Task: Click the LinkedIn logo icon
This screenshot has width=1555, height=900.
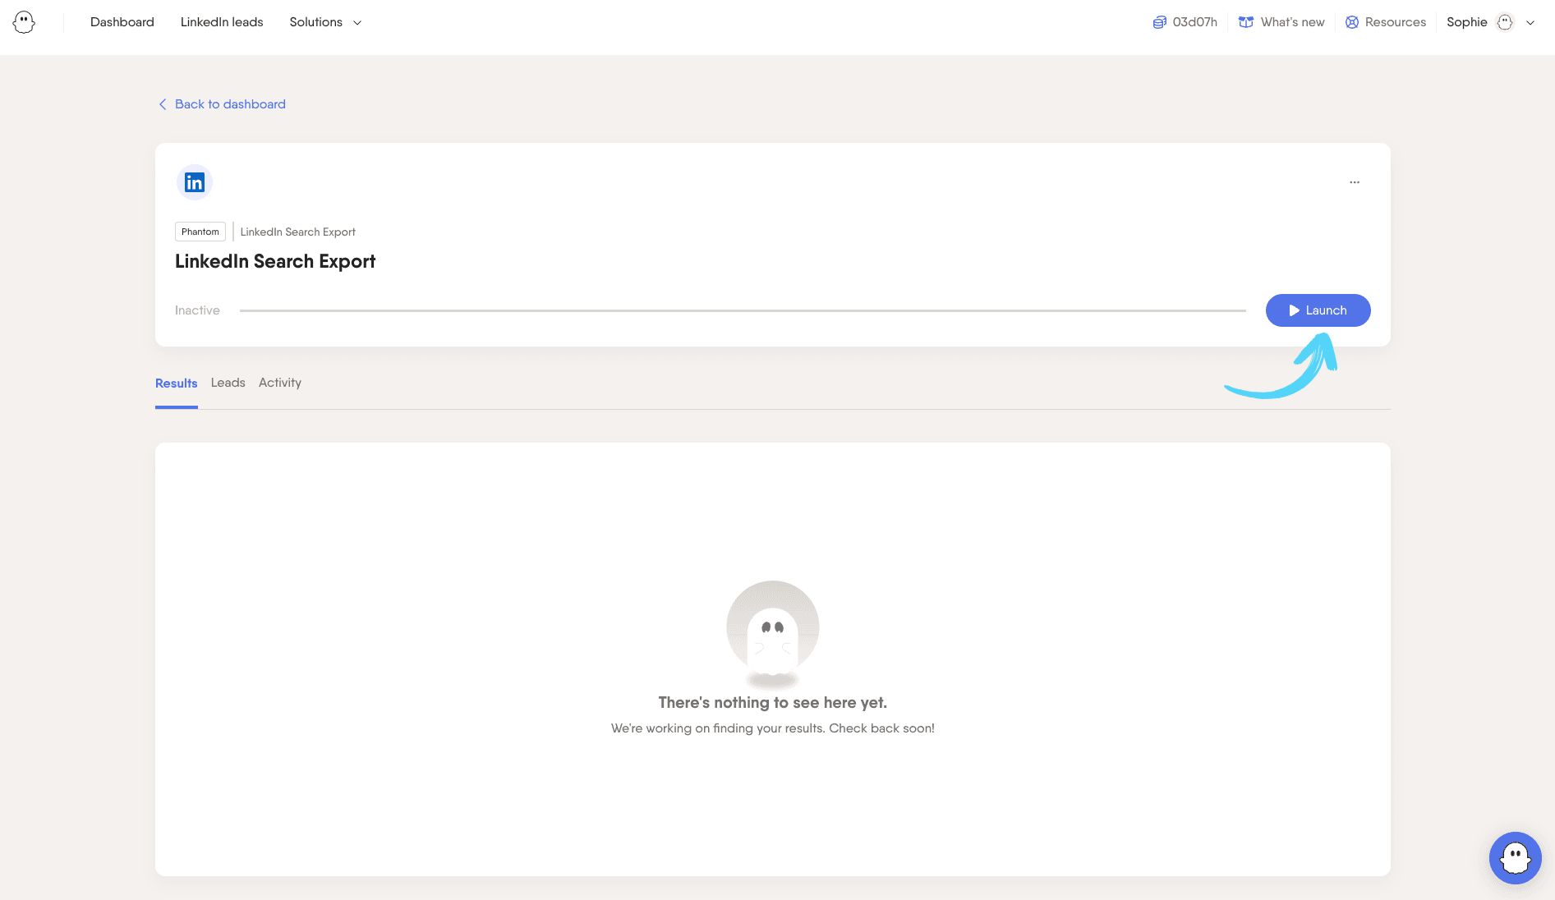Action: (x=195, y=182)
